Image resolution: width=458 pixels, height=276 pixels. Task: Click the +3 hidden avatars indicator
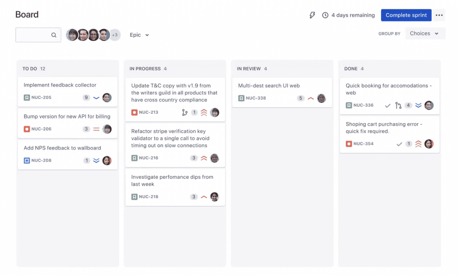[115, 35]
